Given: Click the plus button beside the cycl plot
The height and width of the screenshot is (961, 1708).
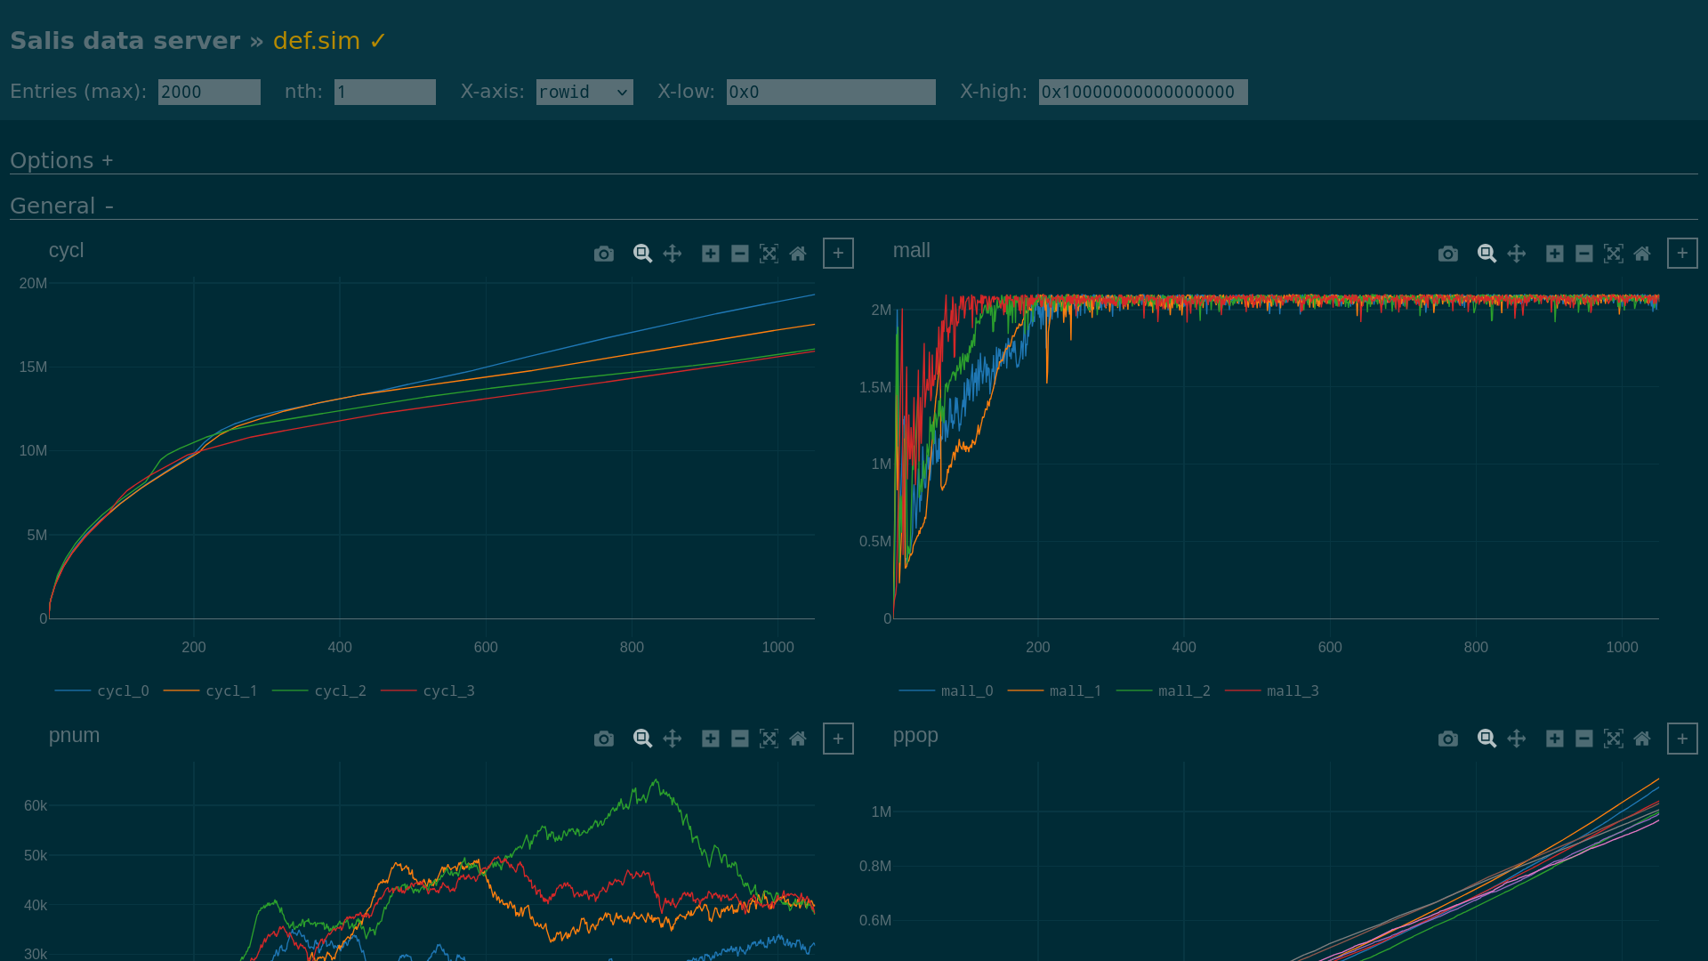Looking at the screenshot, I should [x=838, y=254].
